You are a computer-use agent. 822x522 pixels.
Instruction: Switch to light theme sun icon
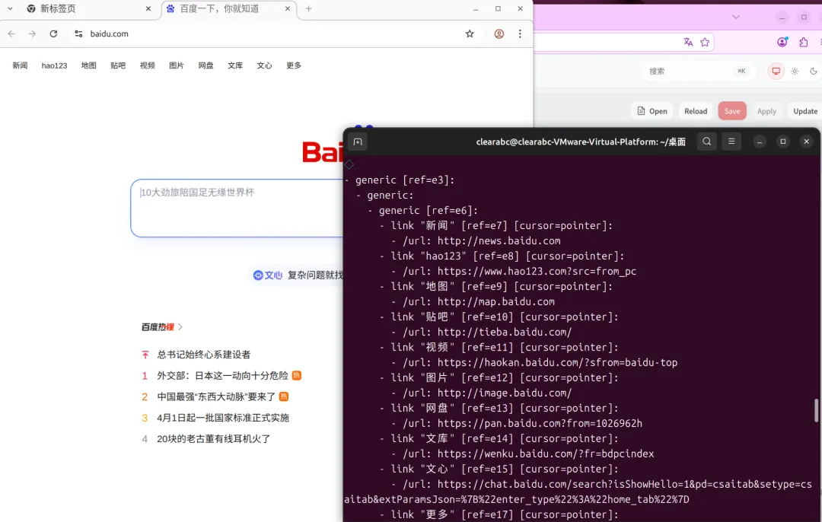[x=795, y=72]
